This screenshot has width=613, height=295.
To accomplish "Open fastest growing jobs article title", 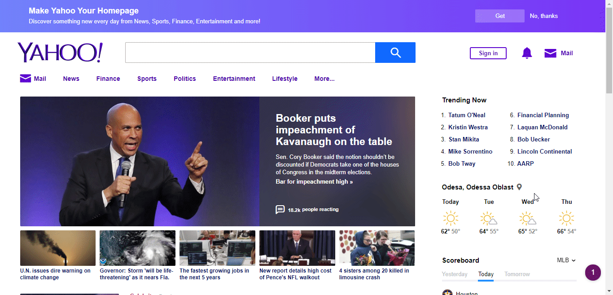I will pyautogui.click(x=215, y=274).
